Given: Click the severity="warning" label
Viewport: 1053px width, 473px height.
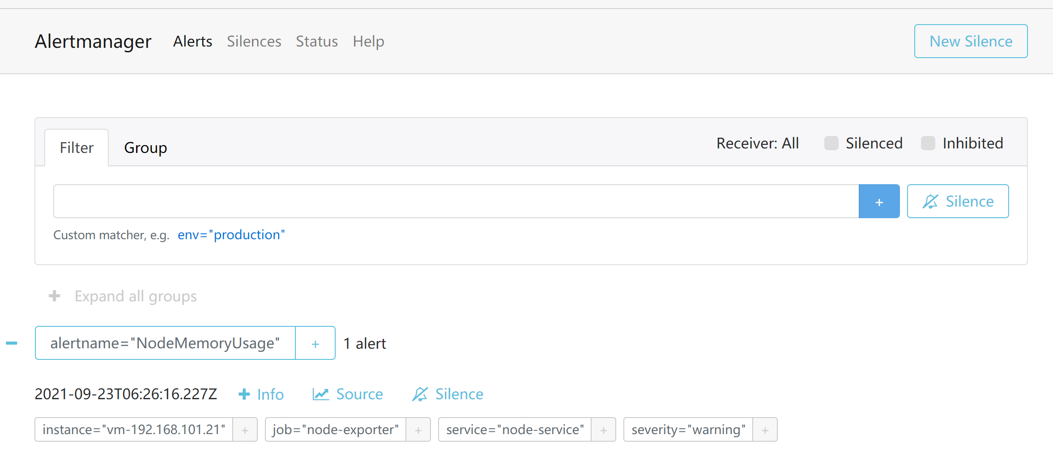Looking at the screenshot, I should (x=688, y=429).
